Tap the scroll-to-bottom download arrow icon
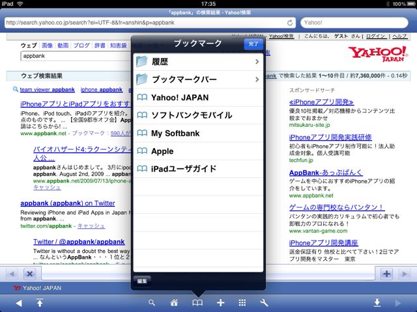The image size is (417, 312). point(377,302)
